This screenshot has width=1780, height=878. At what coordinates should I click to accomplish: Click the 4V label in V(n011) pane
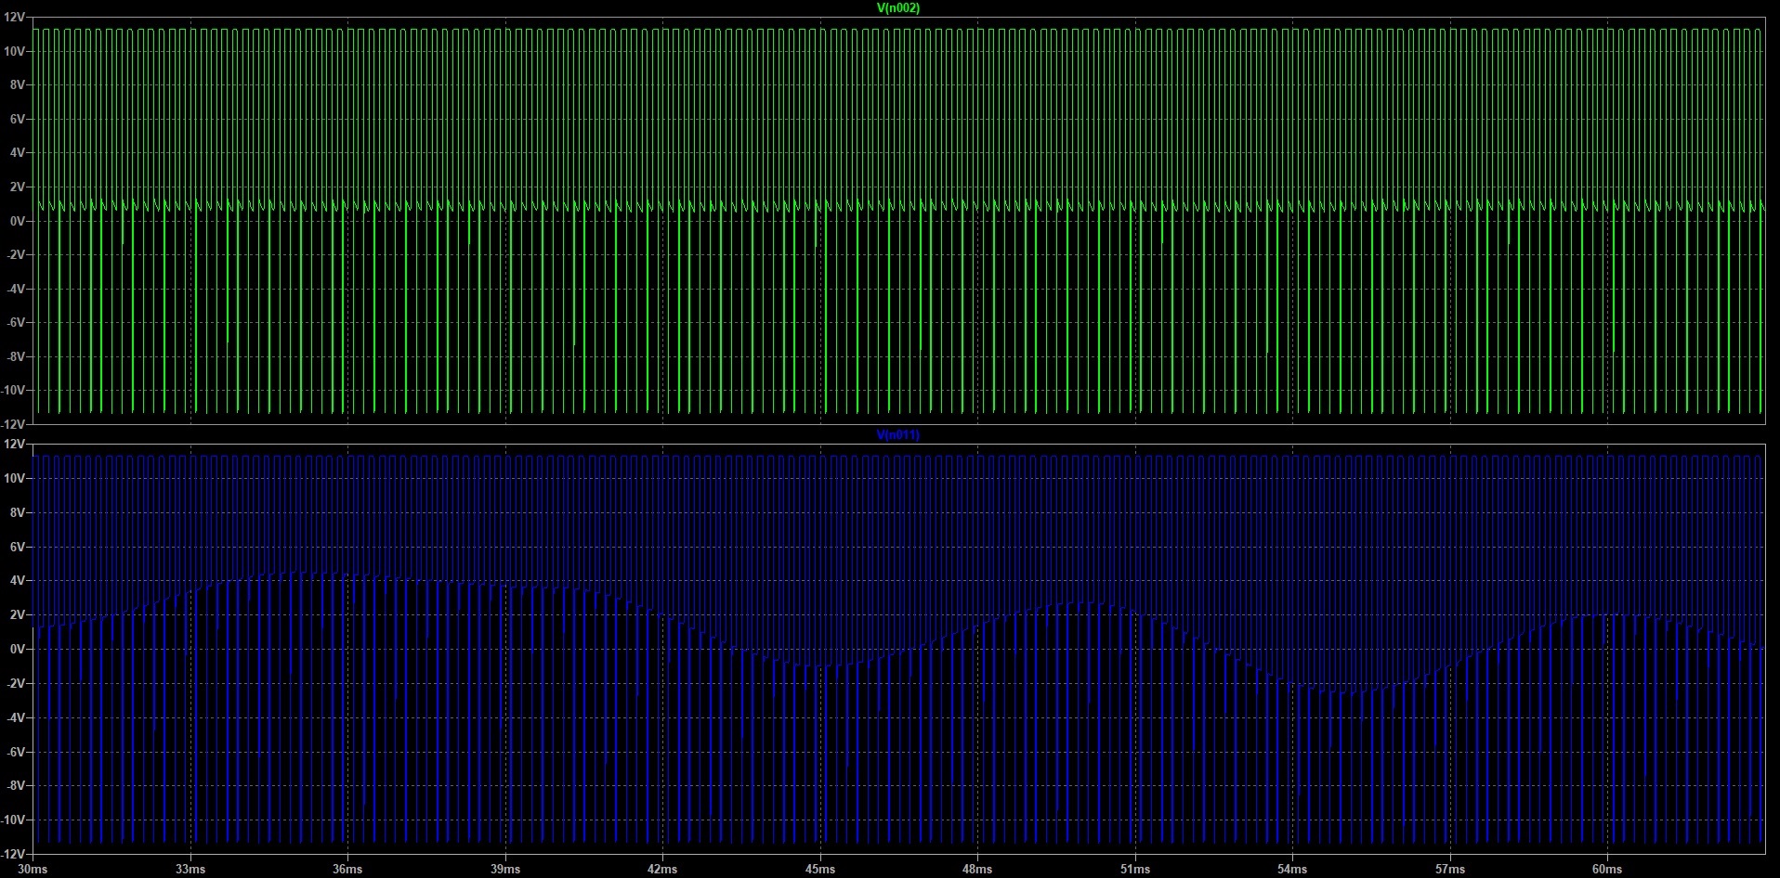click(17, 581)
